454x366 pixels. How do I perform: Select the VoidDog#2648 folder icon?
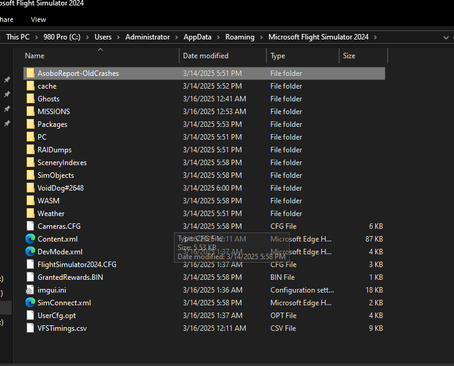point(30,188)
